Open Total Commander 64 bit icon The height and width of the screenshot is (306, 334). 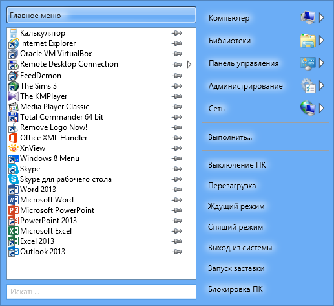(14, 117)
